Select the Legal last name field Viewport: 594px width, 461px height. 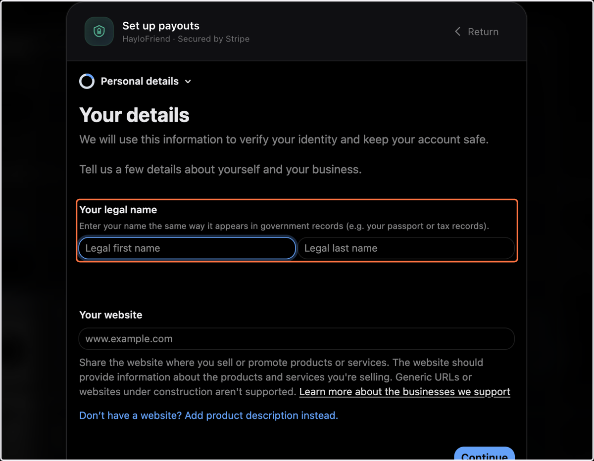point(406,248)
